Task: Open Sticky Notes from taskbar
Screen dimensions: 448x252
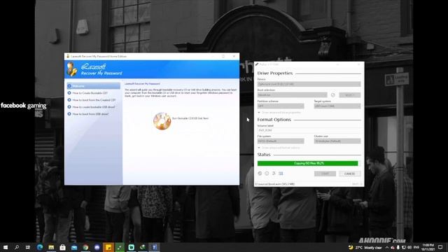Action: point(108,247)
